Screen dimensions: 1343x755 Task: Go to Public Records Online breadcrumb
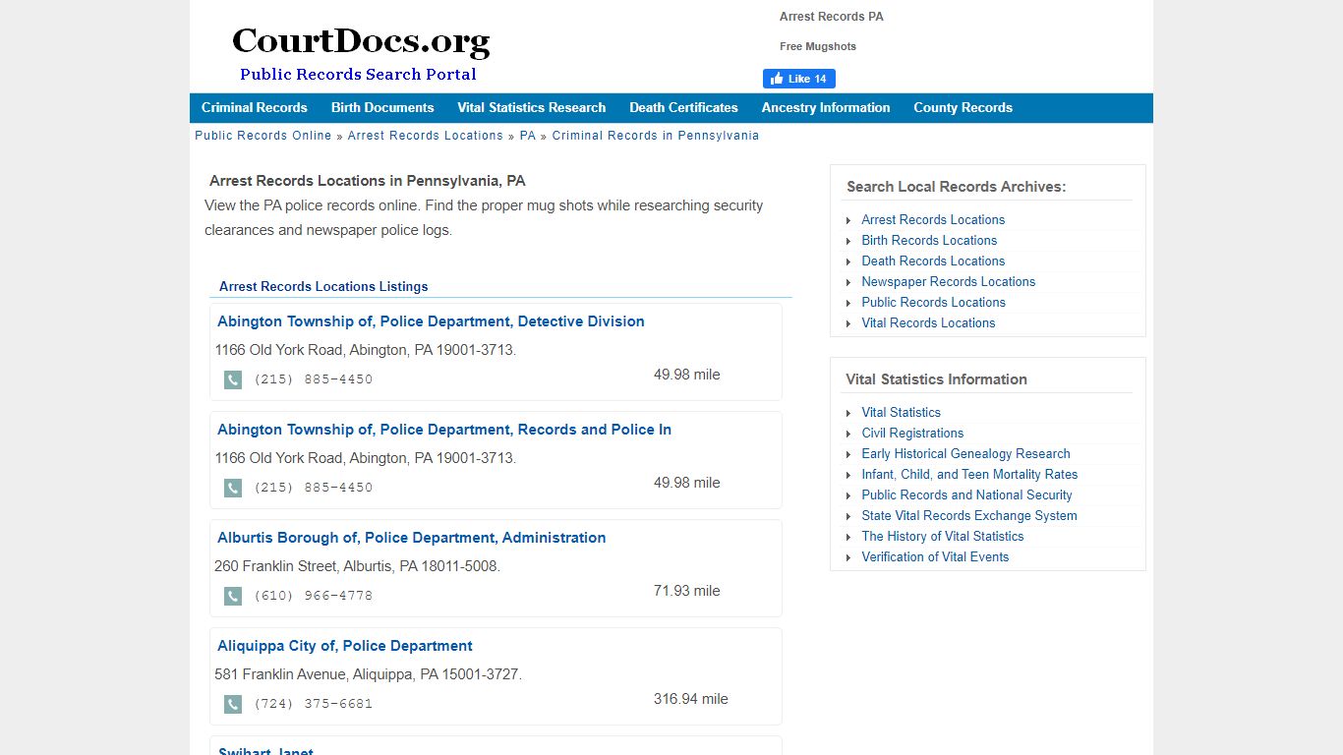263,136
